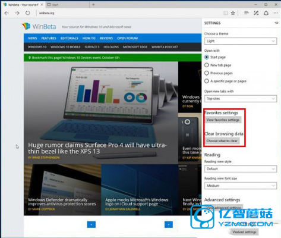The height and width of the screenshot is (238, 281).
Task: Click the Forward navigation arrow
Action: [x=17, y=13]
